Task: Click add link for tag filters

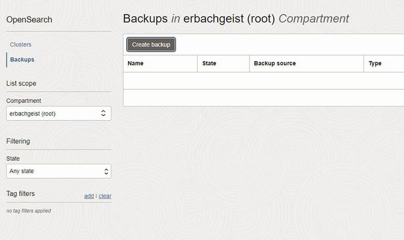Action: tap(89, 196)
